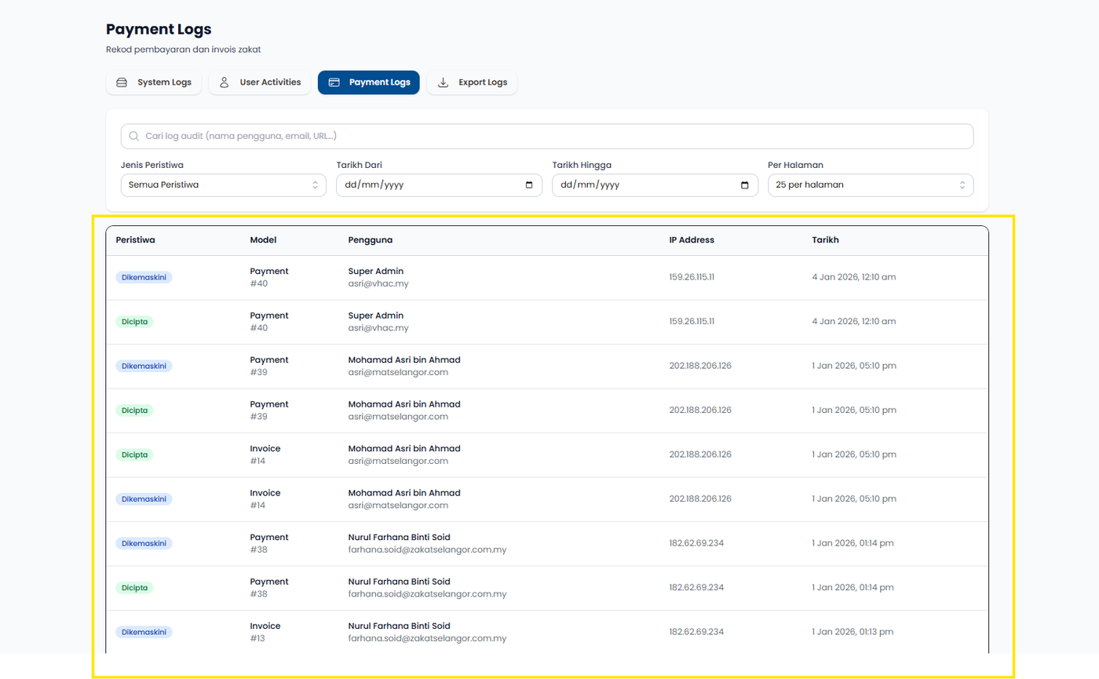
Task: Click the Pengguna column header
Action: tap(370, 240)
